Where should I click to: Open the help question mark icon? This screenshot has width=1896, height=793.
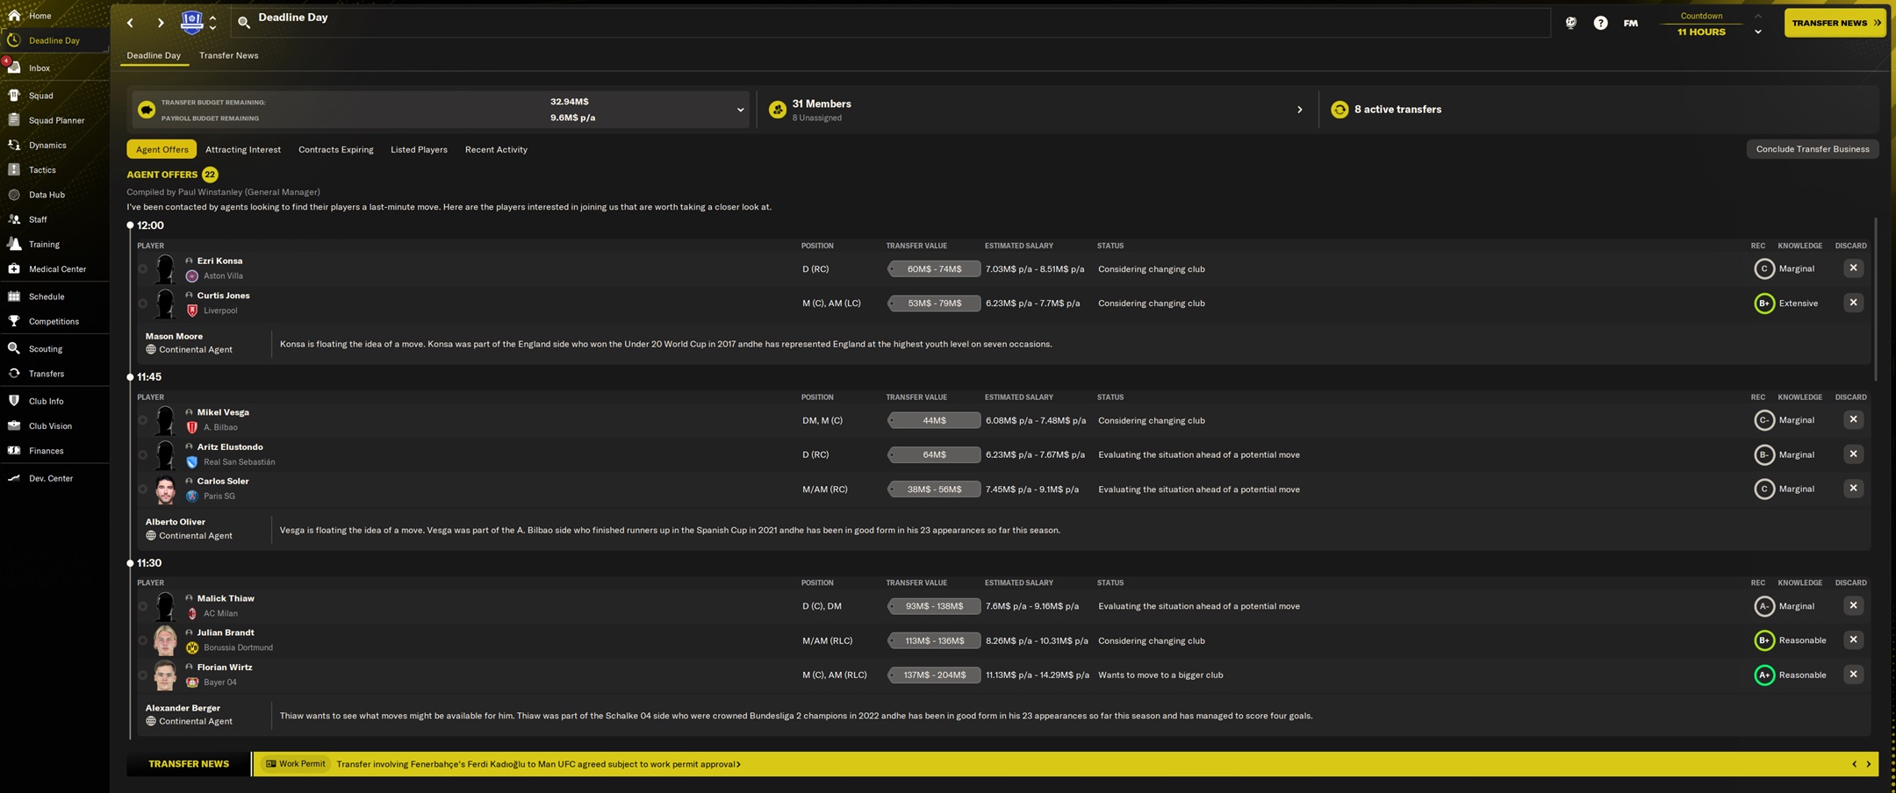[x=1600, y=23]
